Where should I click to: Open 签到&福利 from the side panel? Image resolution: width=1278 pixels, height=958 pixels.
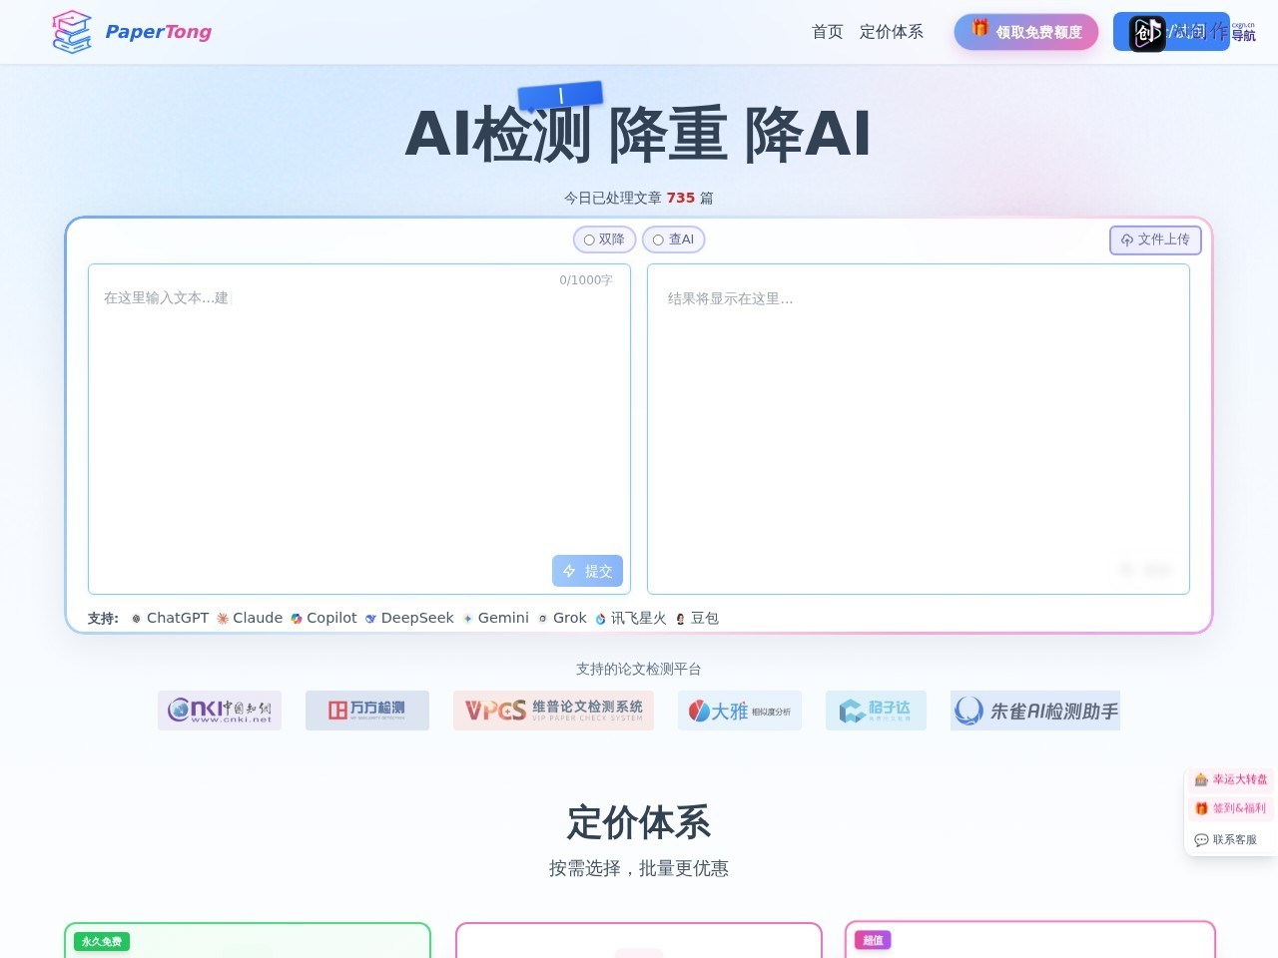tap(1231, 808)
